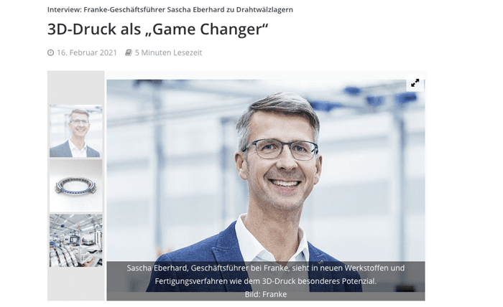The height and width of the screenshot is (307, 503).
Task: Select the factory hall thumbnail
Action: tap(75, 240)
